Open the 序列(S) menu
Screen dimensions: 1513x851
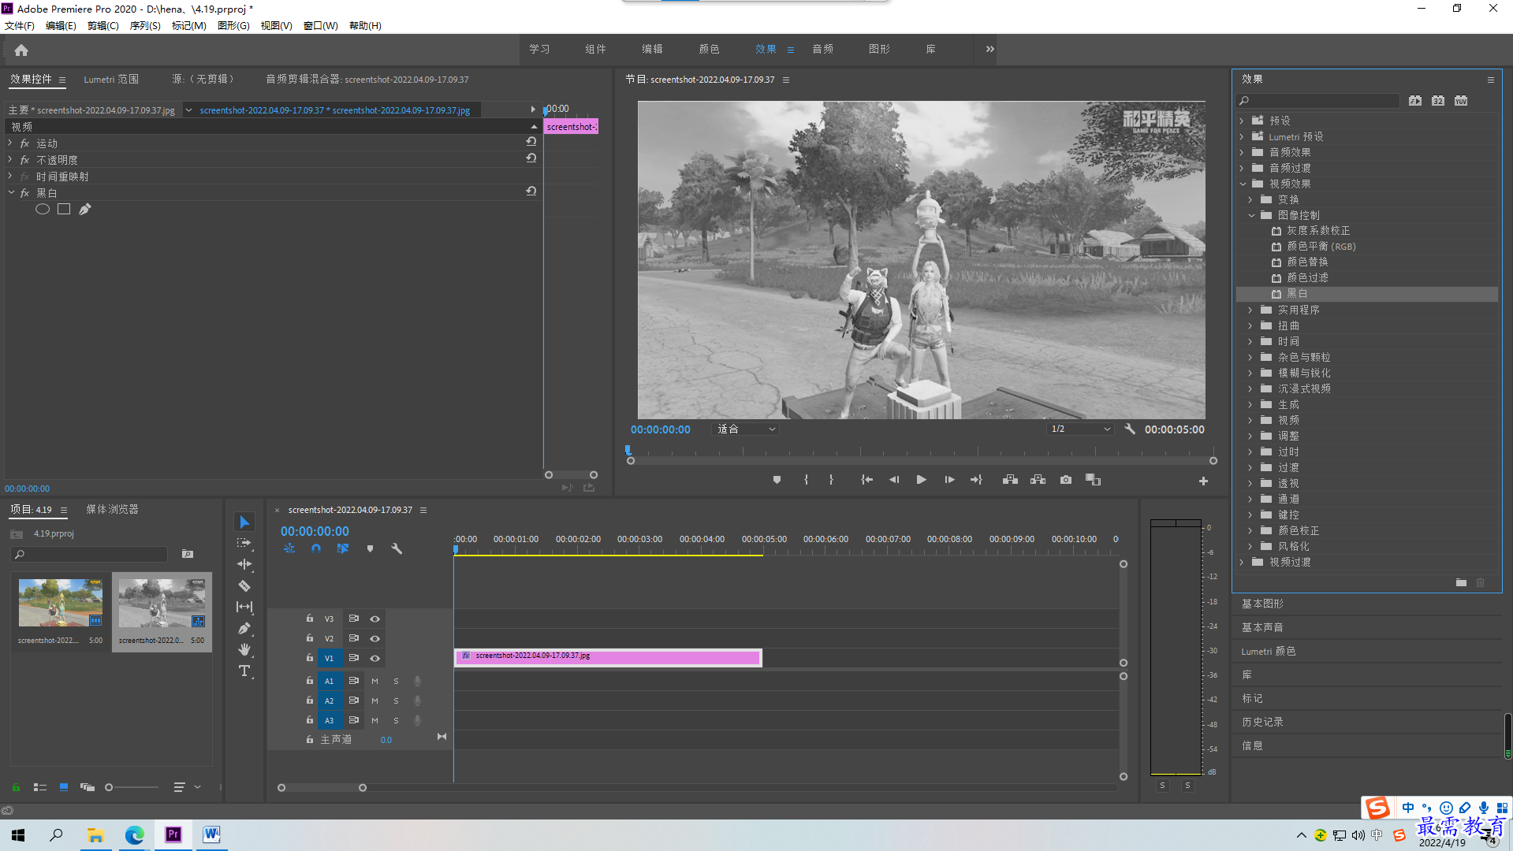tap(145, 26)
